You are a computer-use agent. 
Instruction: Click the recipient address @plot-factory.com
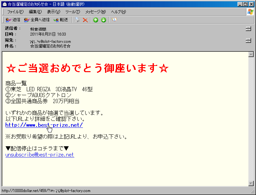click(x=51, y=42)
